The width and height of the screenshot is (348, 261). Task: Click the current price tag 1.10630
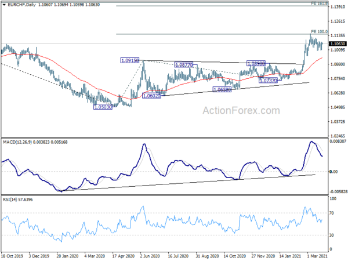pyautogui.click(x=338, y=43)
